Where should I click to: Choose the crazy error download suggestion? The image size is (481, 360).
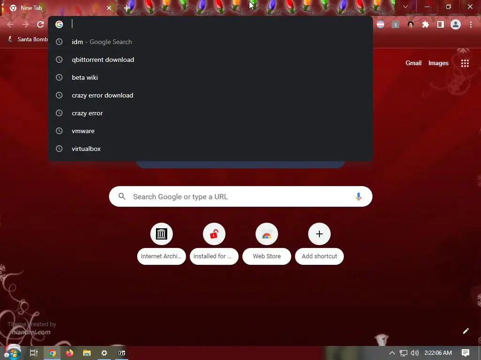coord(210,95)
